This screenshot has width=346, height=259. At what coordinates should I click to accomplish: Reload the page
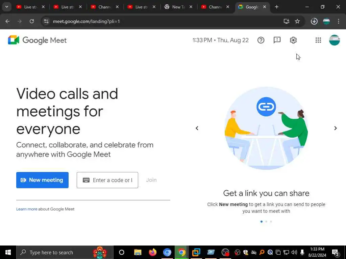(32, 21)
